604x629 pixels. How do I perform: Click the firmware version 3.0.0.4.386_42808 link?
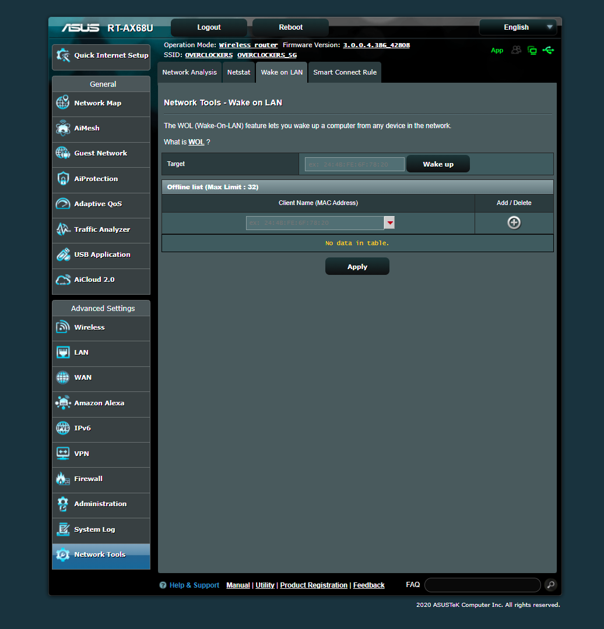(x=376, y=45)
